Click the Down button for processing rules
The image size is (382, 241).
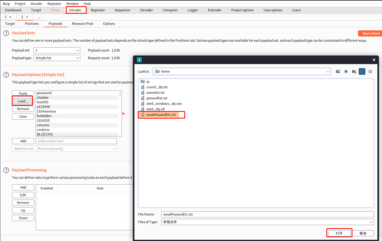(23, 218)
